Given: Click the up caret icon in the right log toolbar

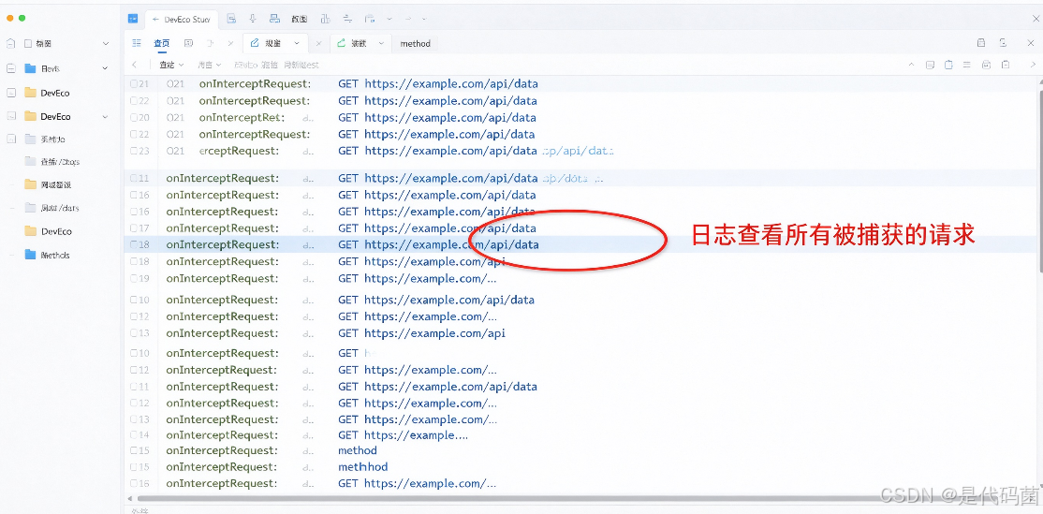Looking at the screenshot, I should pyautogui.click(x=911, y=65).
